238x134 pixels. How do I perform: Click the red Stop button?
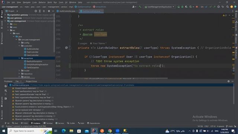click(x=197, y=7)
